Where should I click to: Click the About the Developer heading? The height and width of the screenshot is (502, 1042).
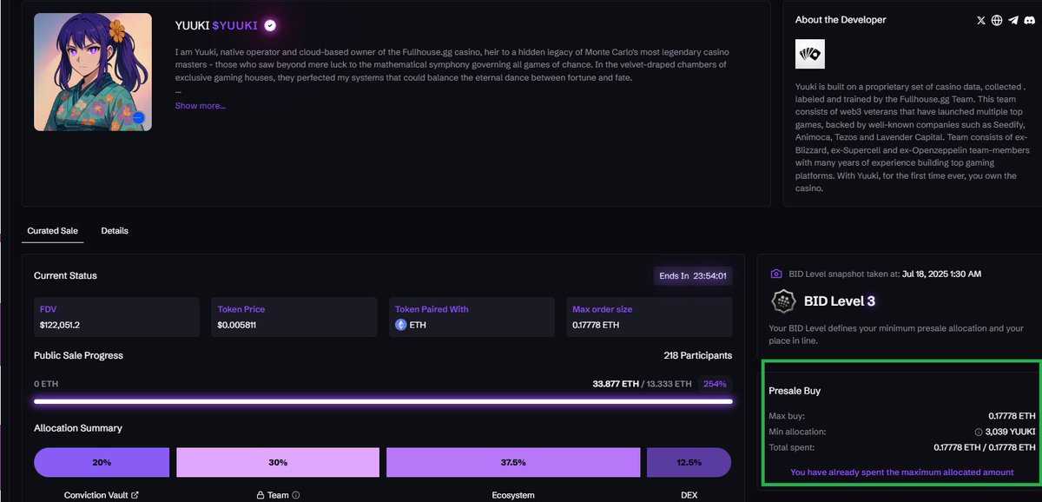[841, 20]
